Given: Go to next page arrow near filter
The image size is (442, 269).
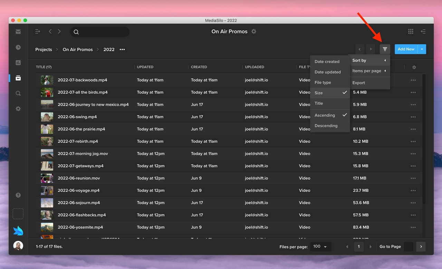Looking at the screenshot, I should point(371,49).
